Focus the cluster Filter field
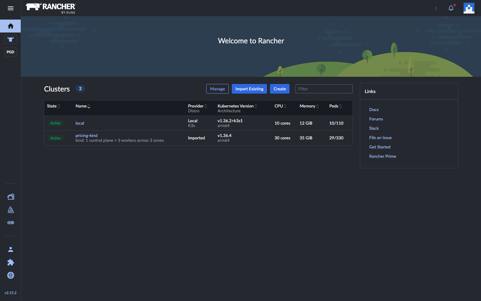The height and width of the screenshot is (301, 481). click(324, 89)
